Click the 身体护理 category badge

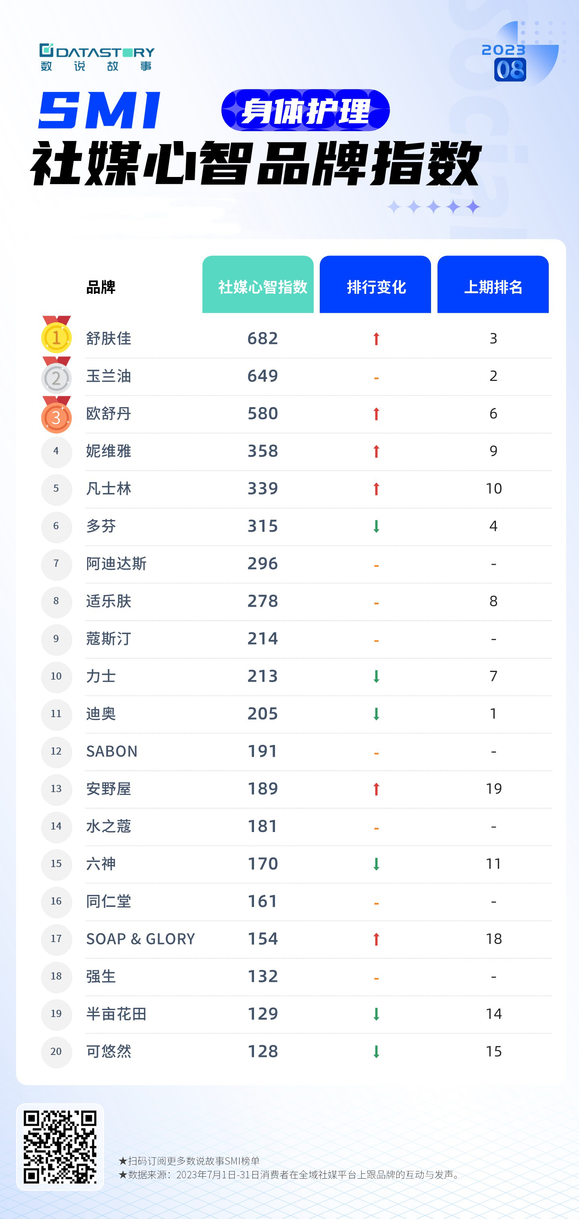[x=305, y=111]
